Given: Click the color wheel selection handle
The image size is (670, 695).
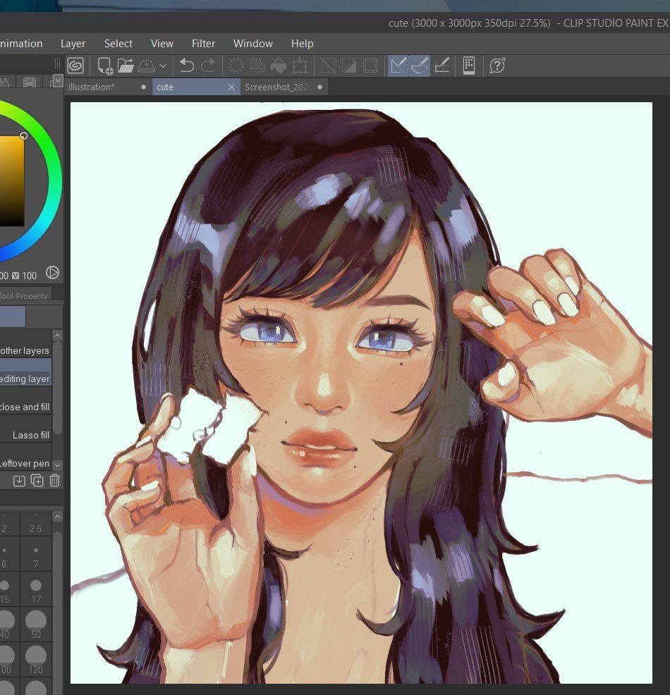Looking at the screenshot, I should point(24,135).
